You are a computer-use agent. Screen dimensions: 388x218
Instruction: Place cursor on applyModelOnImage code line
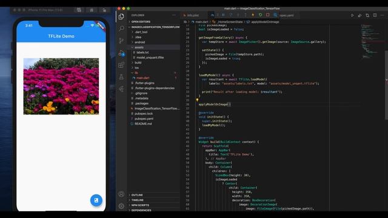coord(215,104)
